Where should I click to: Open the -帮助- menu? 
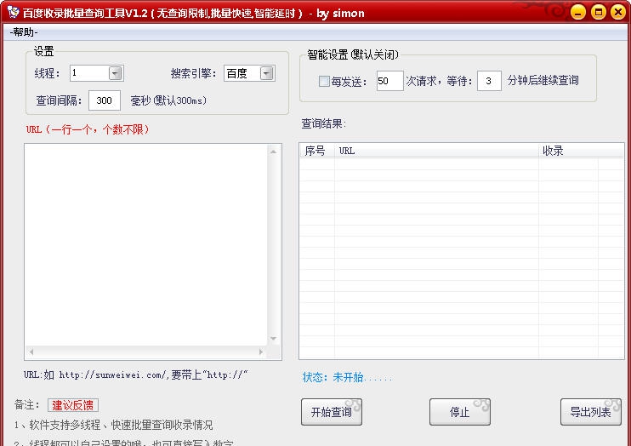pyautogui.click(x=24, y=32)
